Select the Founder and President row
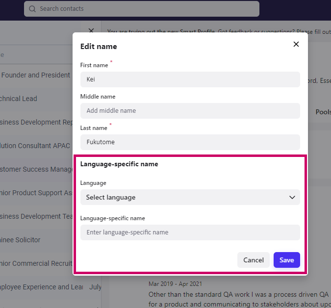The image size is (331, 308). pos(36,75)
